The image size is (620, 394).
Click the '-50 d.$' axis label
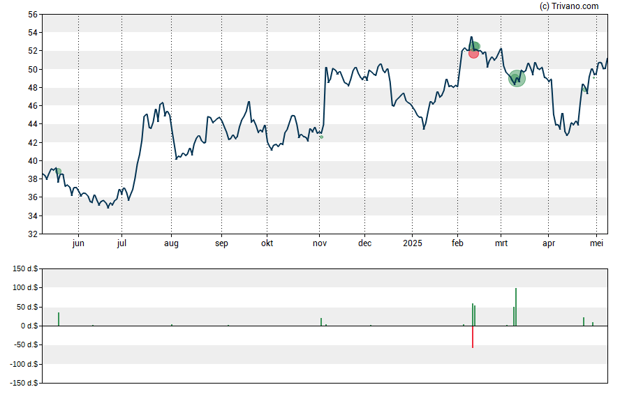pyautogui.click(x=27, y=344)
